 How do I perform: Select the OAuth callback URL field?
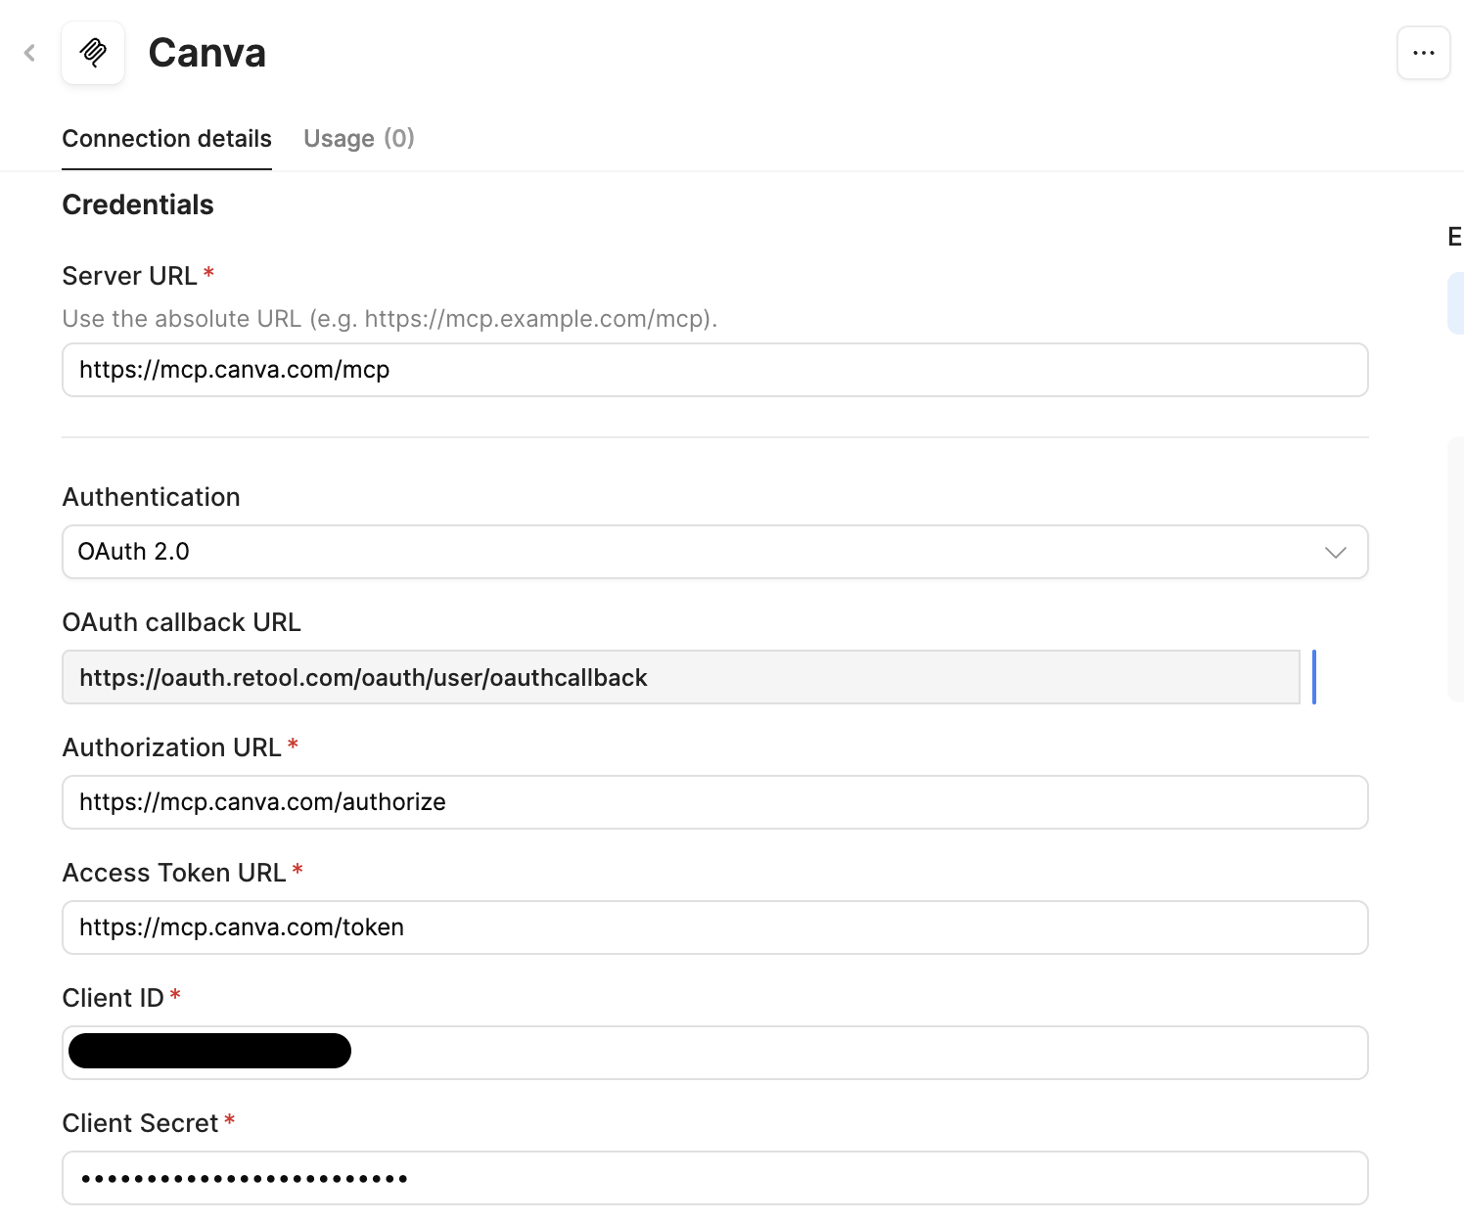[680, 677]
